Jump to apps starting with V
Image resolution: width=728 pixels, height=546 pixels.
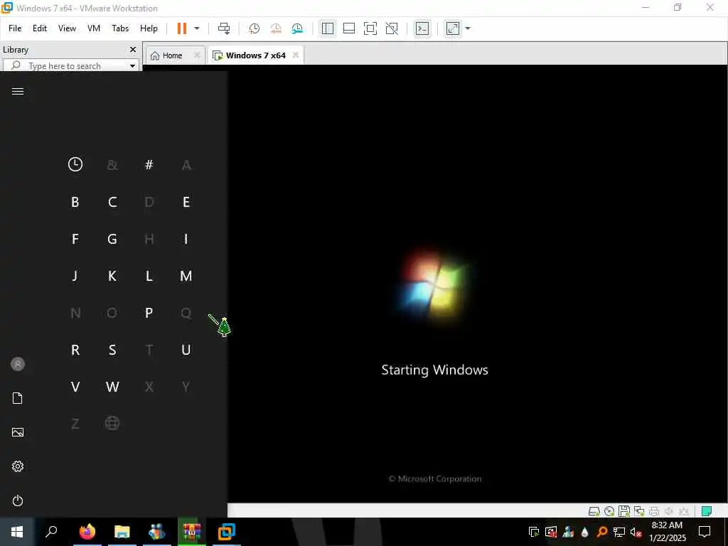click(x=75, y=387)
